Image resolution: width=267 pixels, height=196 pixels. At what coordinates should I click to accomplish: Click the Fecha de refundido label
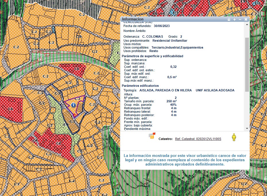138,26
